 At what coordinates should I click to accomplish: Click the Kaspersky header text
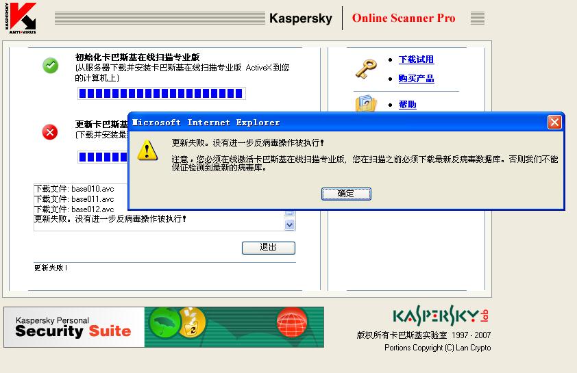pyautogui.click(x=301, y=18)
